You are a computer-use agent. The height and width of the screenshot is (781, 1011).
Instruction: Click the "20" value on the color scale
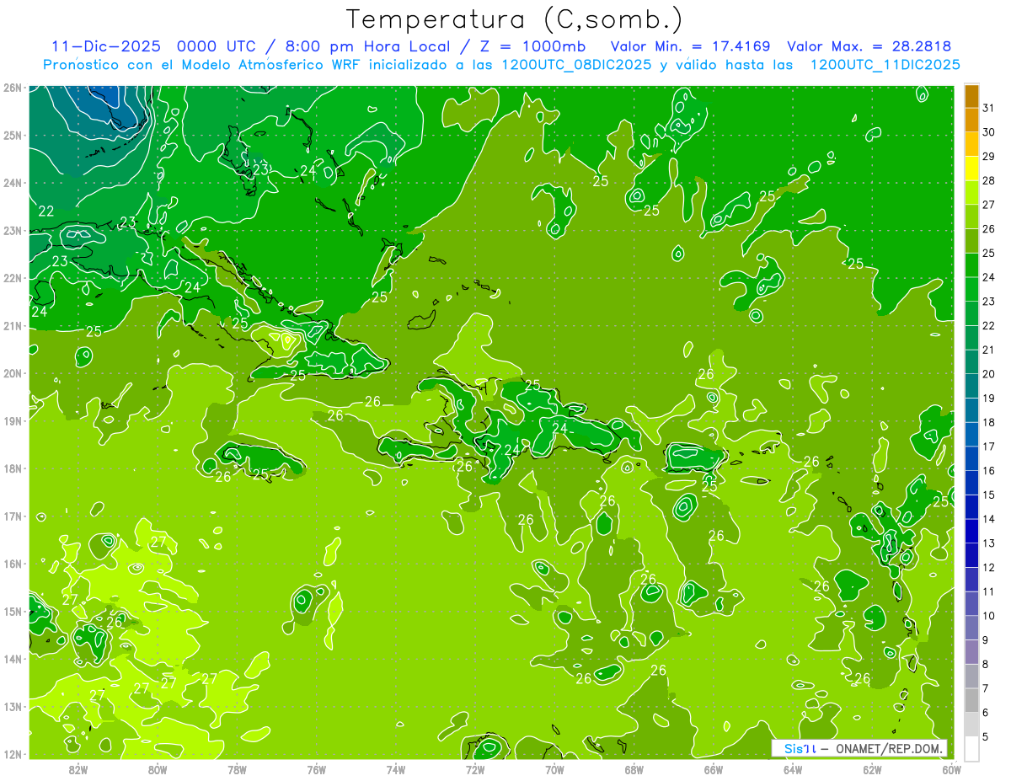coord(989,374)
